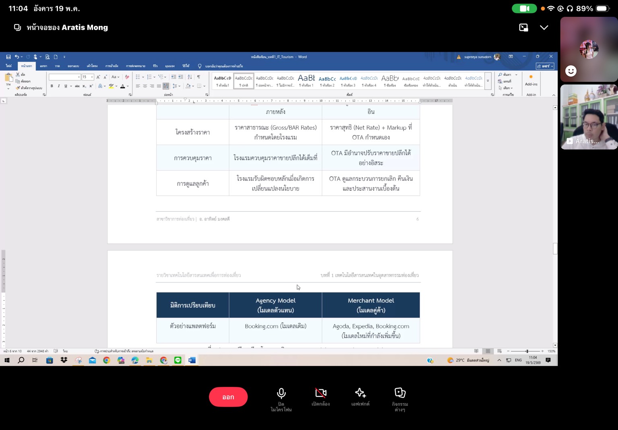Open the LINE app from the Windows taskbar
The height and width of the screenshot is (430, 618).
click(178, 360)
